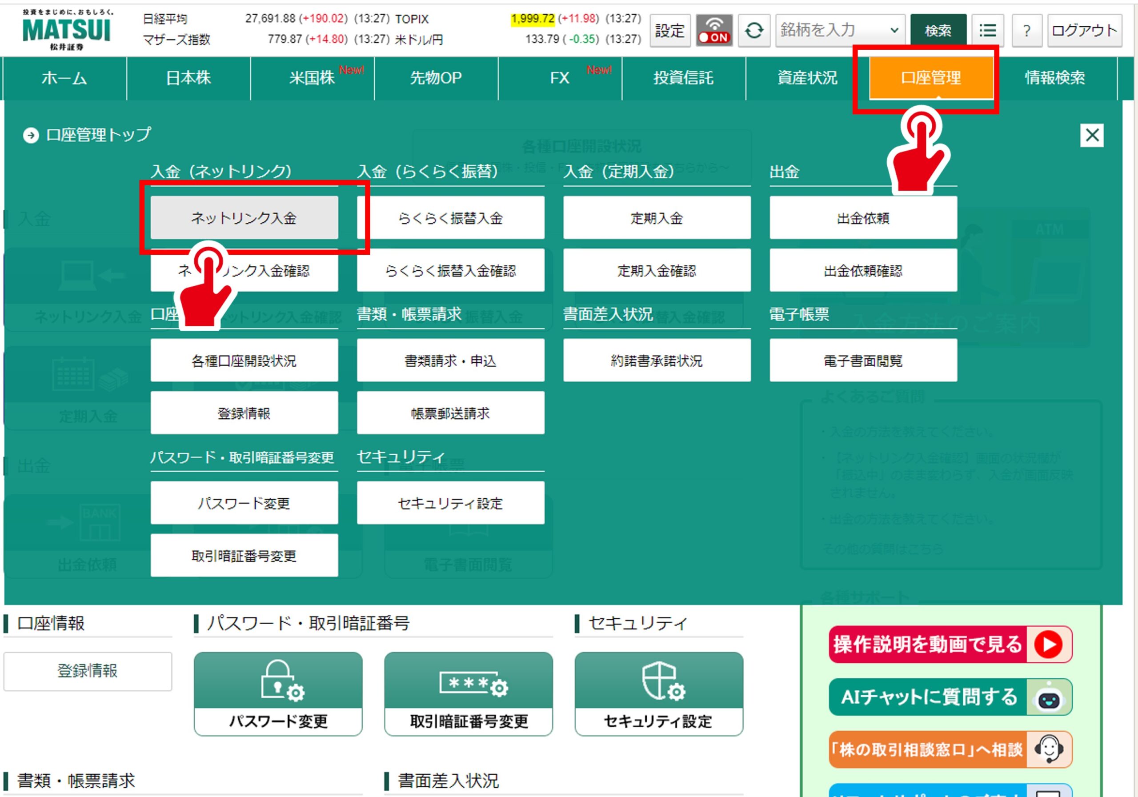Click the asterisks 取引暗証番号変更 tile

pos(469,694)
